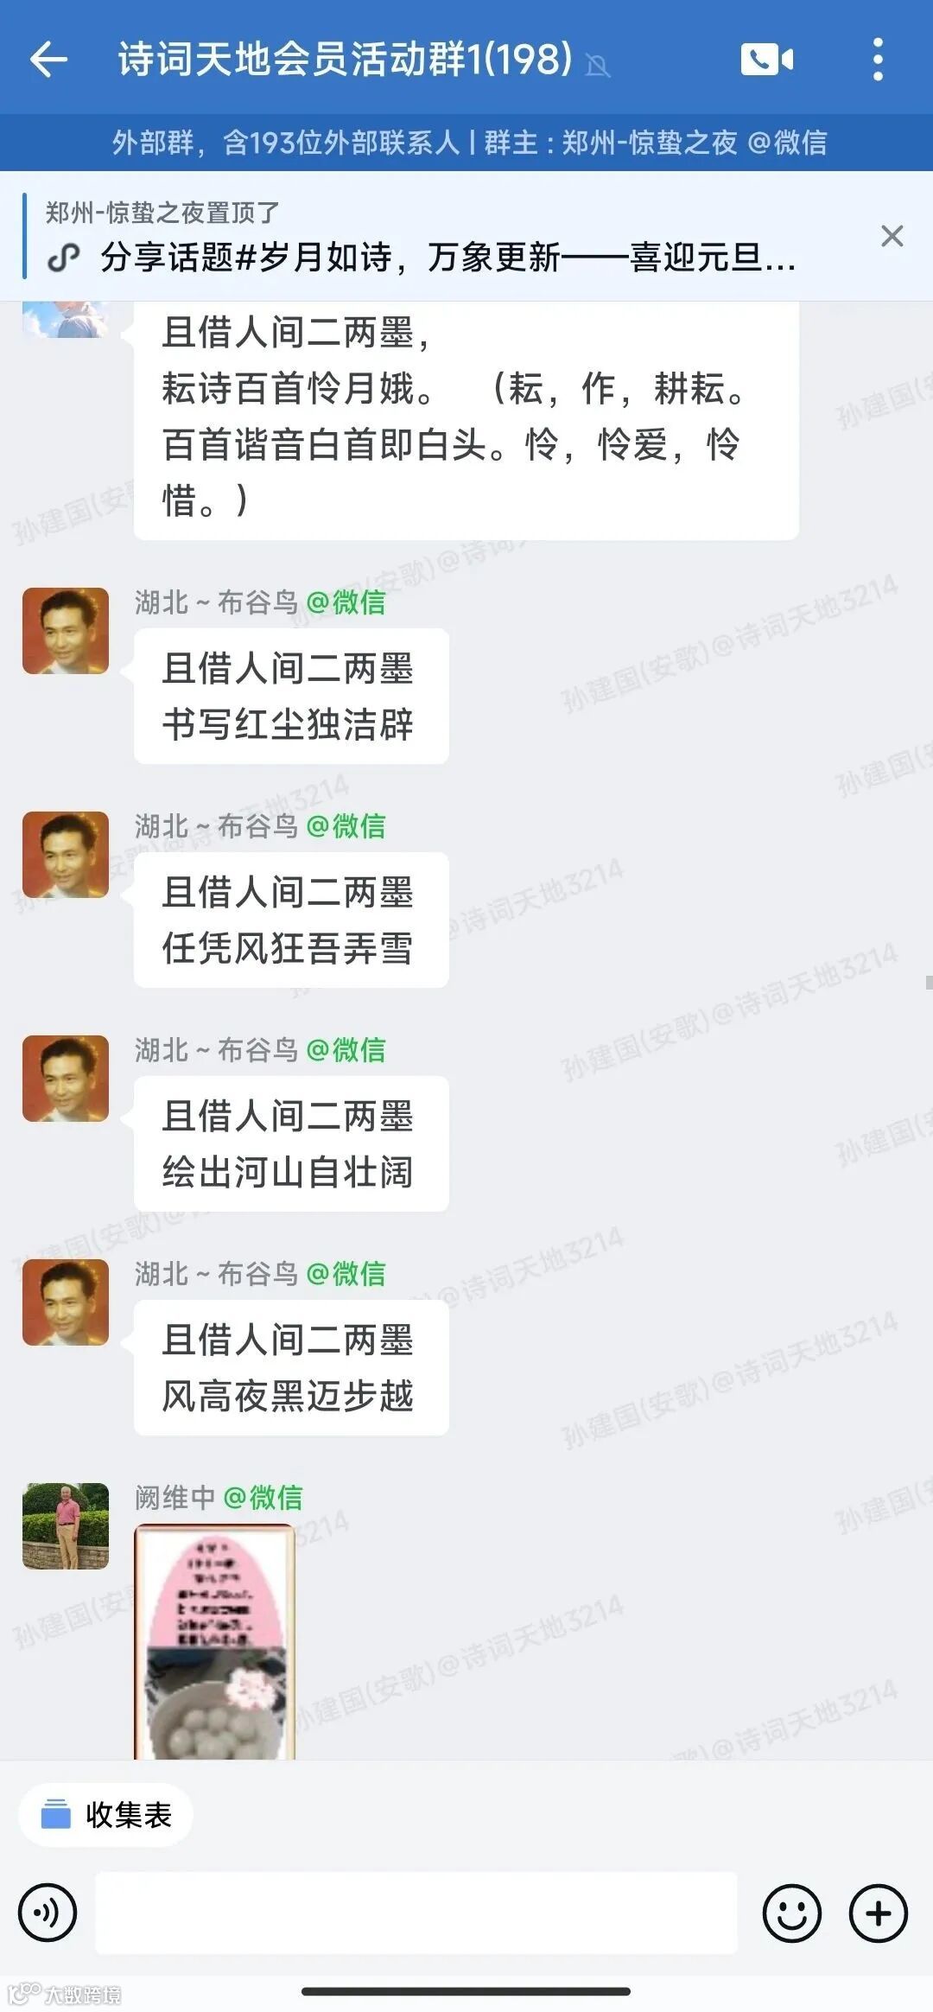Screen dimensions: 933x2012
Task: Select message bubble 风高夜黑迈步越
Action: tap(291, 1367)
